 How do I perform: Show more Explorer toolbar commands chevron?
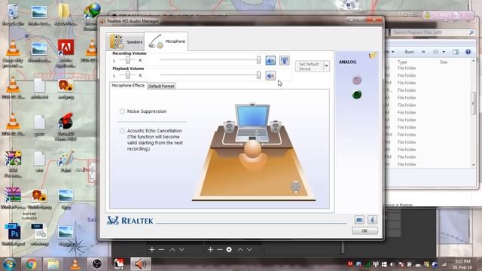pos(423,52)
